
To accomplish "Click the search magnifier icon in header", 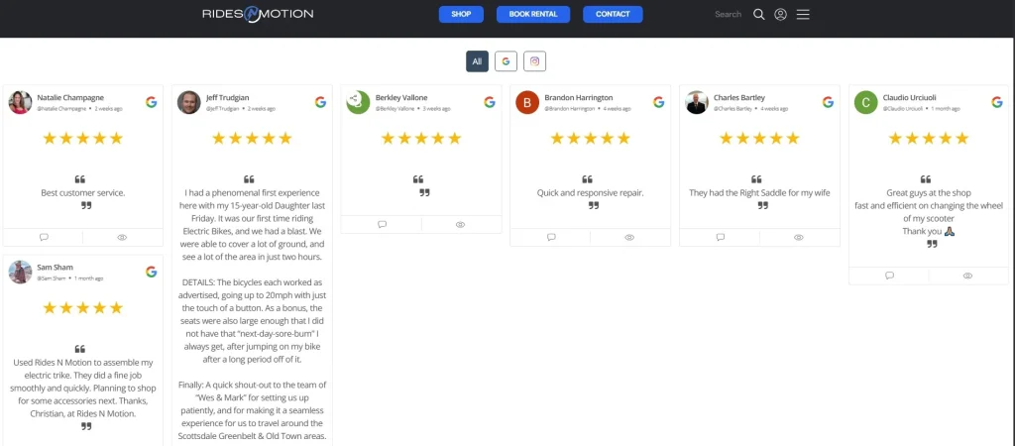I will pyautogui.click(x=759, y=15).
